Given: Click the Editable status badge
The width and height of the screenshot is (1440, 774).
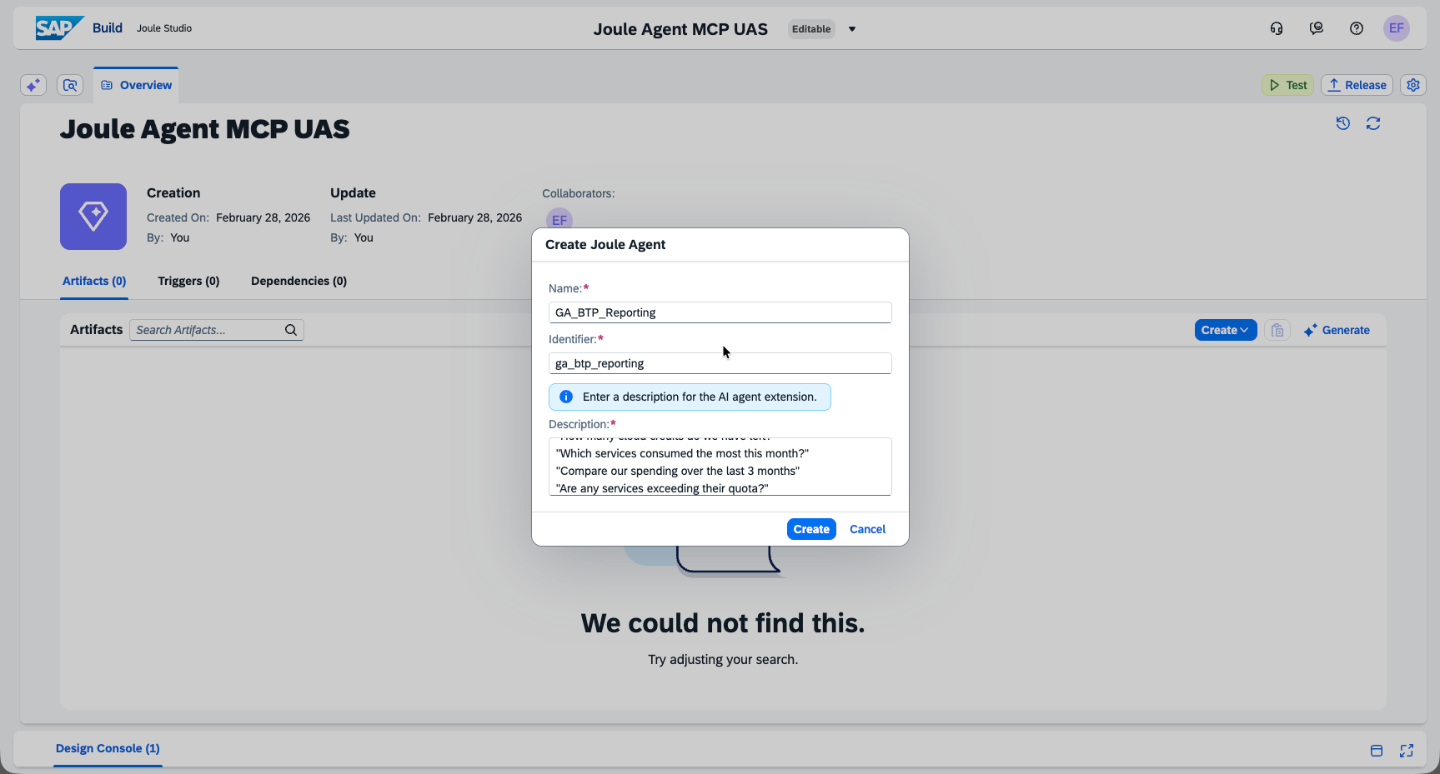Looking at the screenshot, I should click(x=811, y=29).
